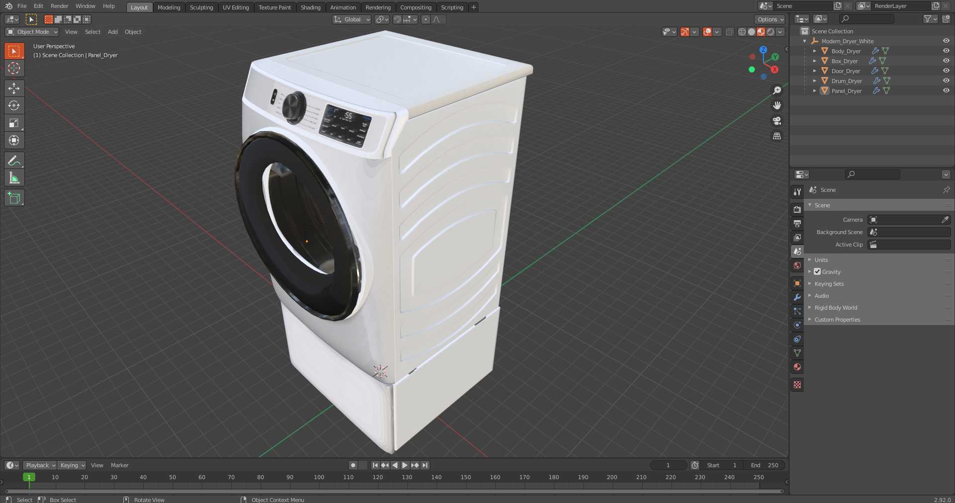This screenshot has height=503, width=955.
Task: Jump to the last frame
Action: (x=425, y=465)
